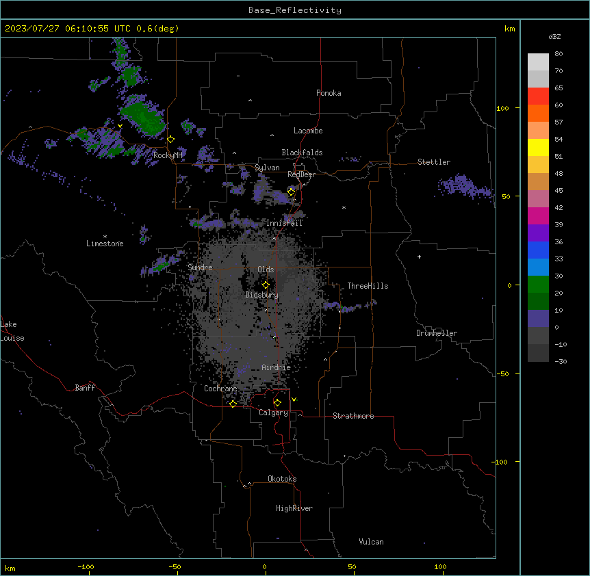
Task: Click the Blackfalds city label
Action: point(302,153)
